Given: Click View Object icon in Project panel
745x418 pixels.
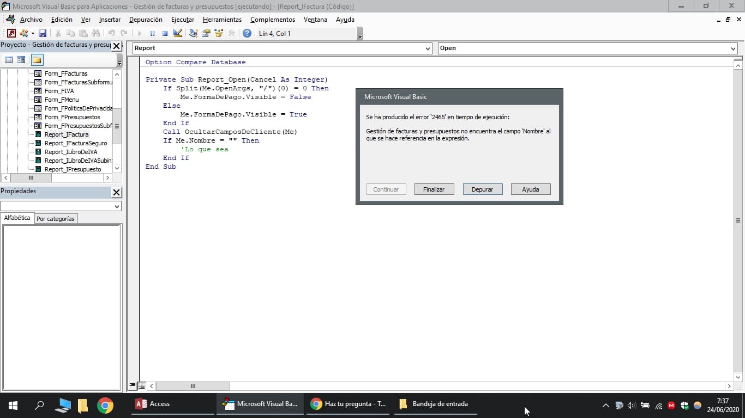Looking at the screenshot, I should pyautogui.click(x=21, y=60).
